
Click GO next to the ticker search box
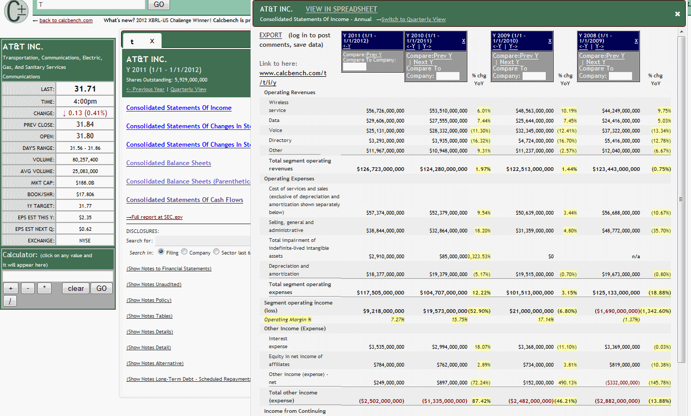pyautogui.click(x=159, y=4)
